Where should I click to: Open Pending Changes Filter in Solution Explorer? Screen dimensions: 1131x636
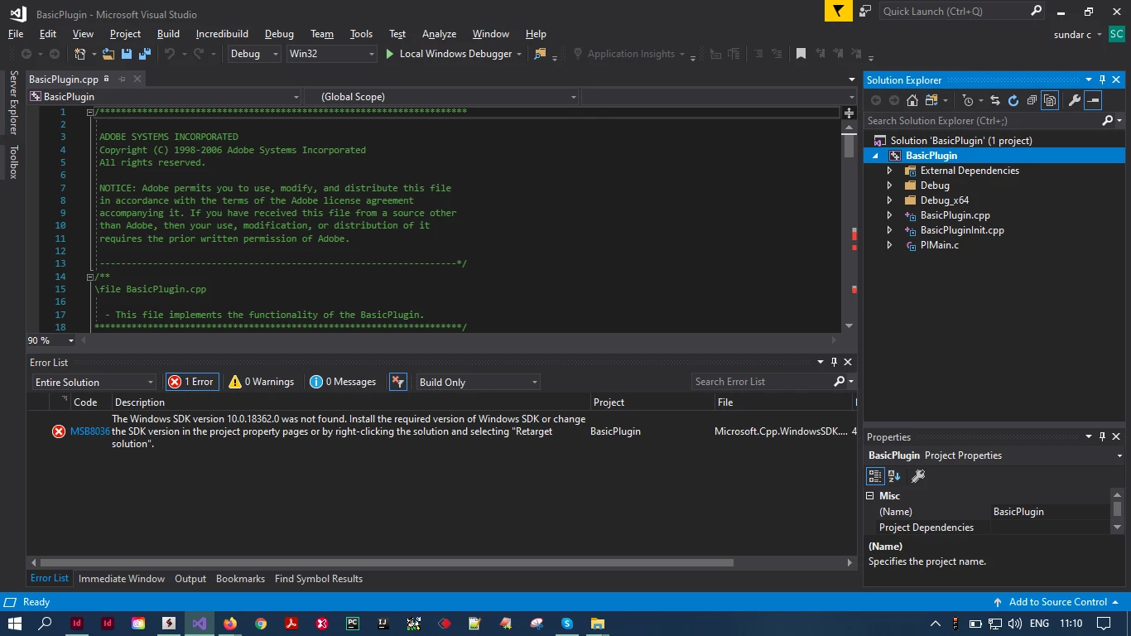tap(968, 100)
